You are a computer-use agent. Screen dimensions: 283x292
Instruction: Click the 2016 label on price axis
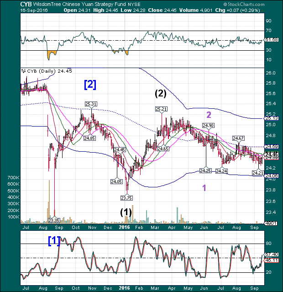tap(124, 227)
